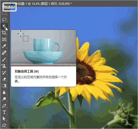Select the Spot Healing Brush tool

click(x=4, y=53)
